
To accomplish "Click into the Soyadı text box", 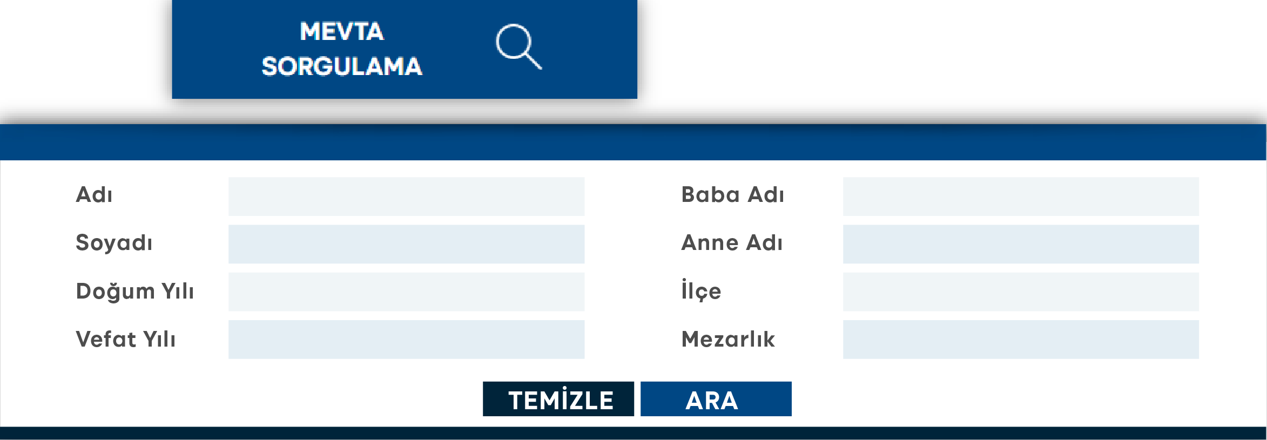I will [x=406, y=244].
